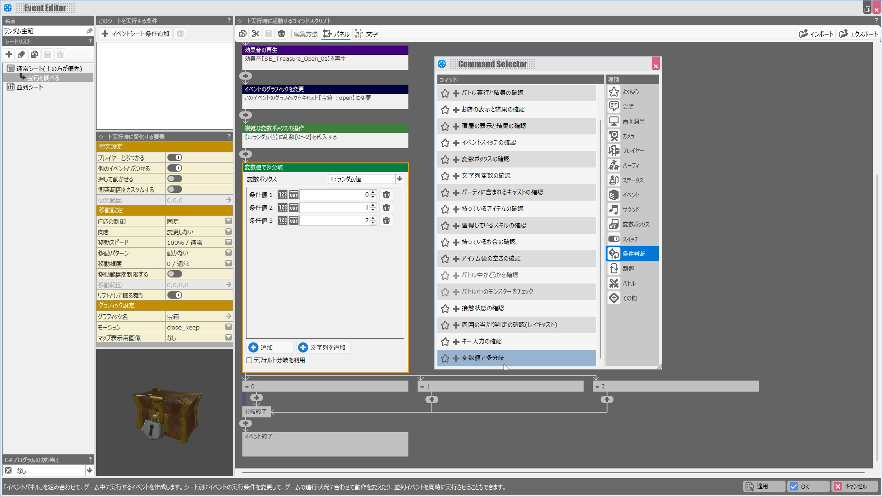
Task: Click the trash icon in script toolbar
Action: pos(281,34)
